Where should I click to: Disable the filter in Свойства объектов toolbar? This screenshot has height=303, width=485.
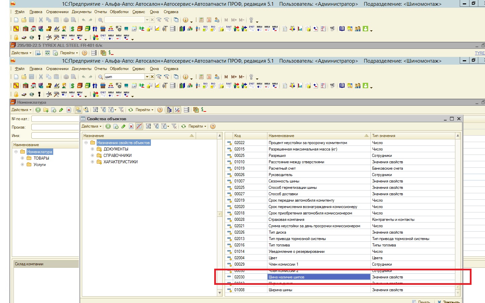pyautogui.click(x=174, y=126)
